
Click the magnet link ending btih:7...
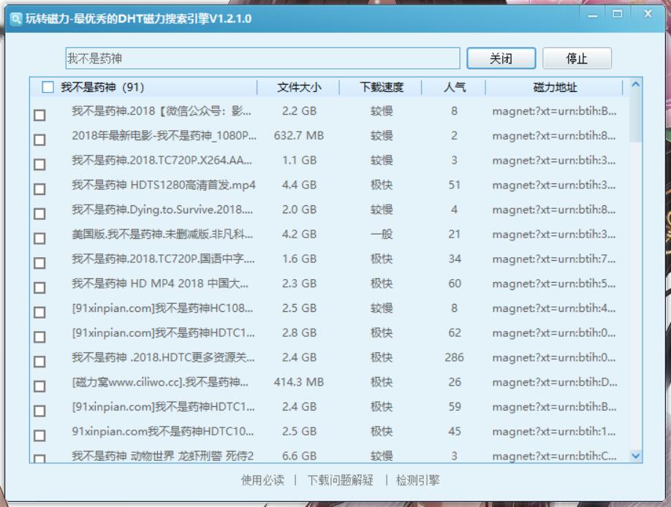point(554,259)
